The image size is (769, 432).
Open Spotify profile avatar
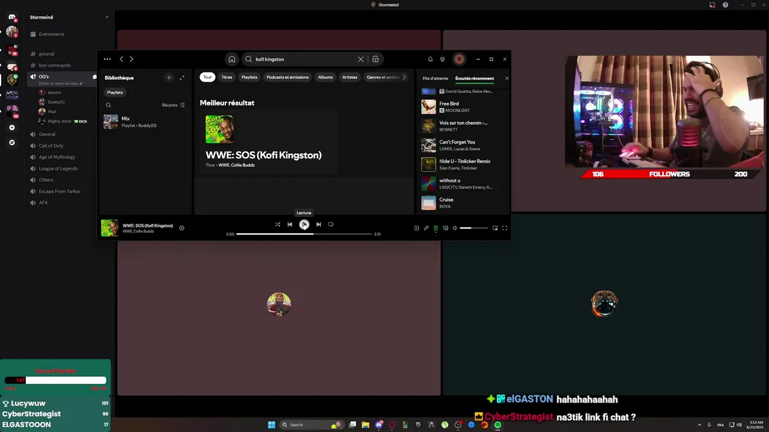click(459, 59)
